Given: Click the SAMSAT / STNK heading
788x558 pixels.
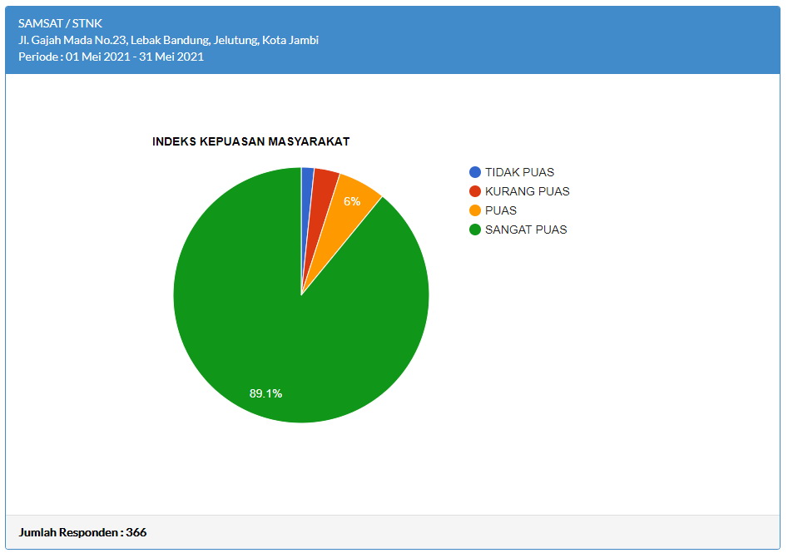Looking at the screenshot, I should click(x=60, y=23).
